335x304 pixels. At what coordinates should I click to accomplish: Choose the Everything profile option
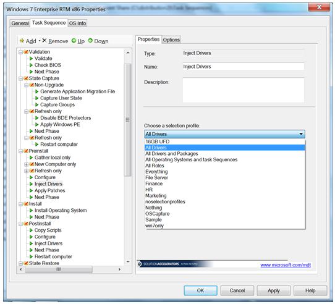(225, 172)
